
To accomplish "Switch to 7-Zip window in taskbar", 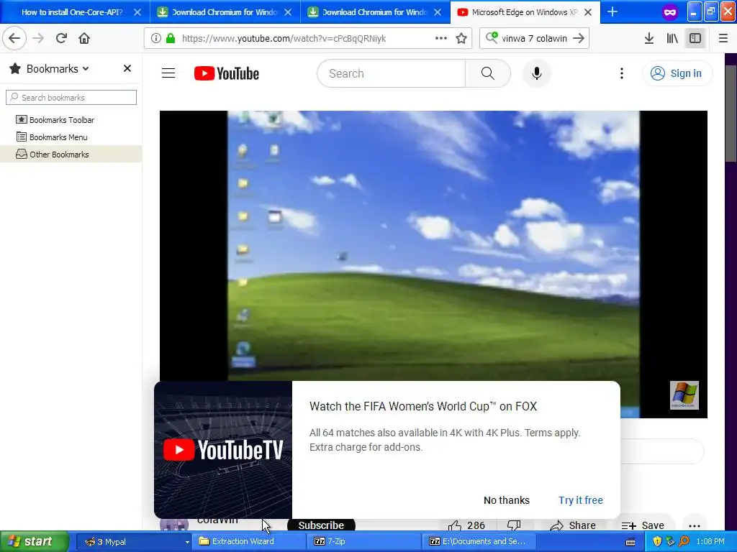I will [365, 541].
